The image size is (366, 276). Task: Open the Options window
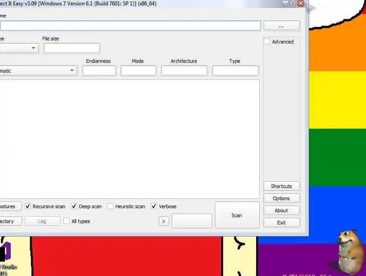click(x=282, y=198)
